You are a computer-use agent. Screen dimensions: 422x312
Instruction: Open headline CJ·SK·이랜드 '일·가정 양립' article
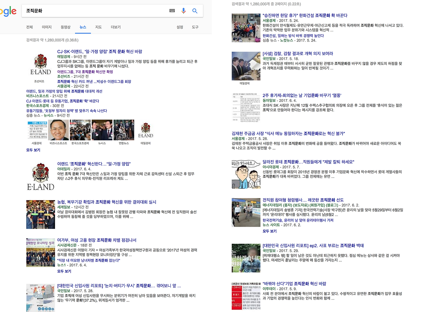[100, 52]
